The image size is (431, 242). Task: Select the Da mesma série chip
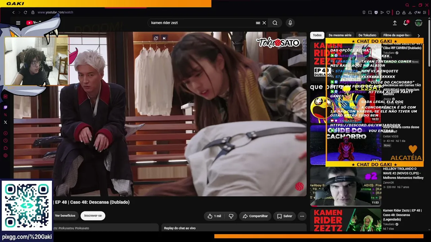[340, 35]
